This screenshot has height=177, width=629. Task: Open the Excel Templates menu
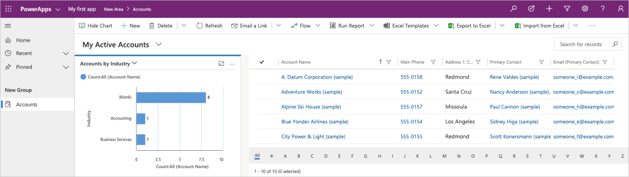coord(411,25)
